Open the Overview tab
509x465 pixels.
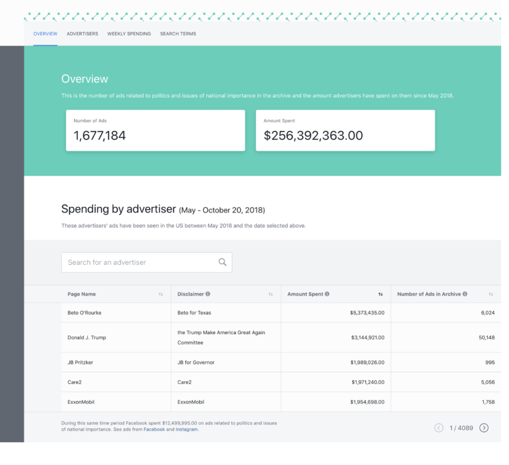pyautogui.click(x=45, y=34)
